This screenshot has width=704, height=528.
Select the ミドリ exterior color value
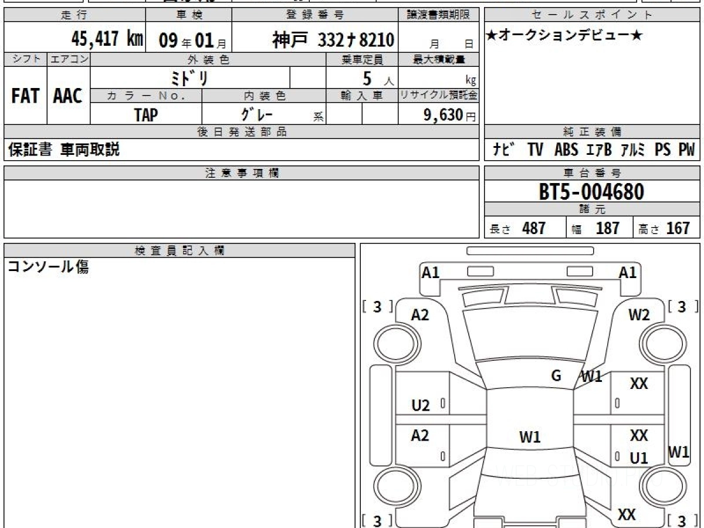click(190, 77)
